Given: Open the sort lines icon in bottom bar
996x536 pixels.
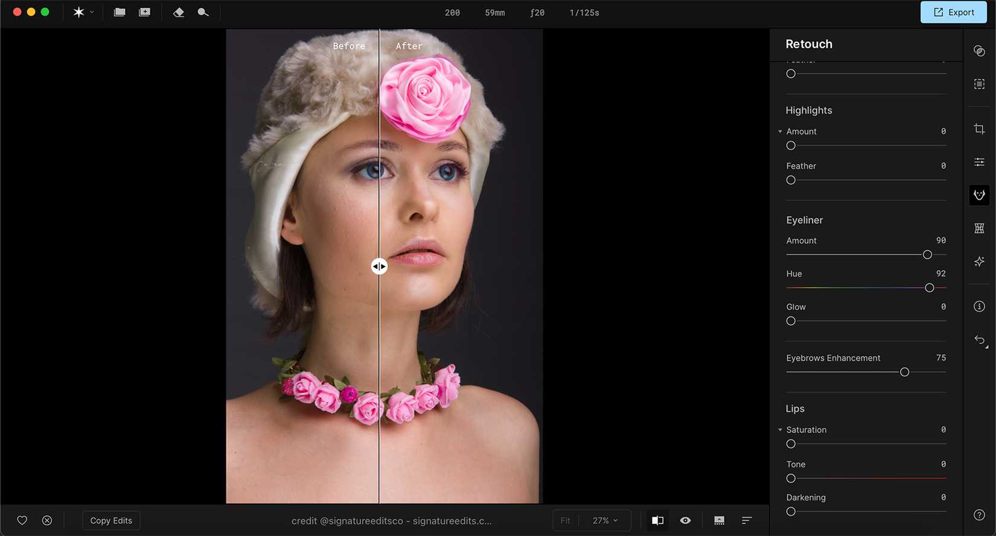Looking at the screenshot, I should (747, 520).
